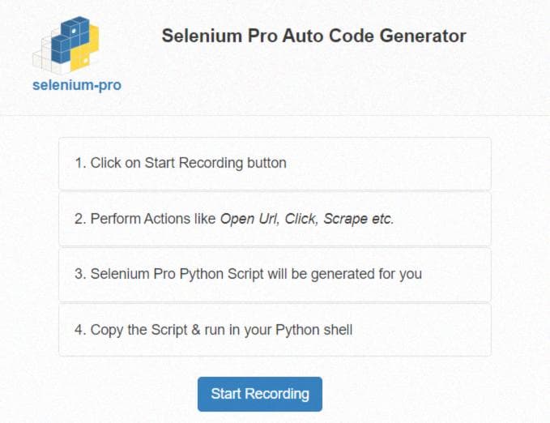
Task: Click the italic Open Url text
Action: point(249,219)
